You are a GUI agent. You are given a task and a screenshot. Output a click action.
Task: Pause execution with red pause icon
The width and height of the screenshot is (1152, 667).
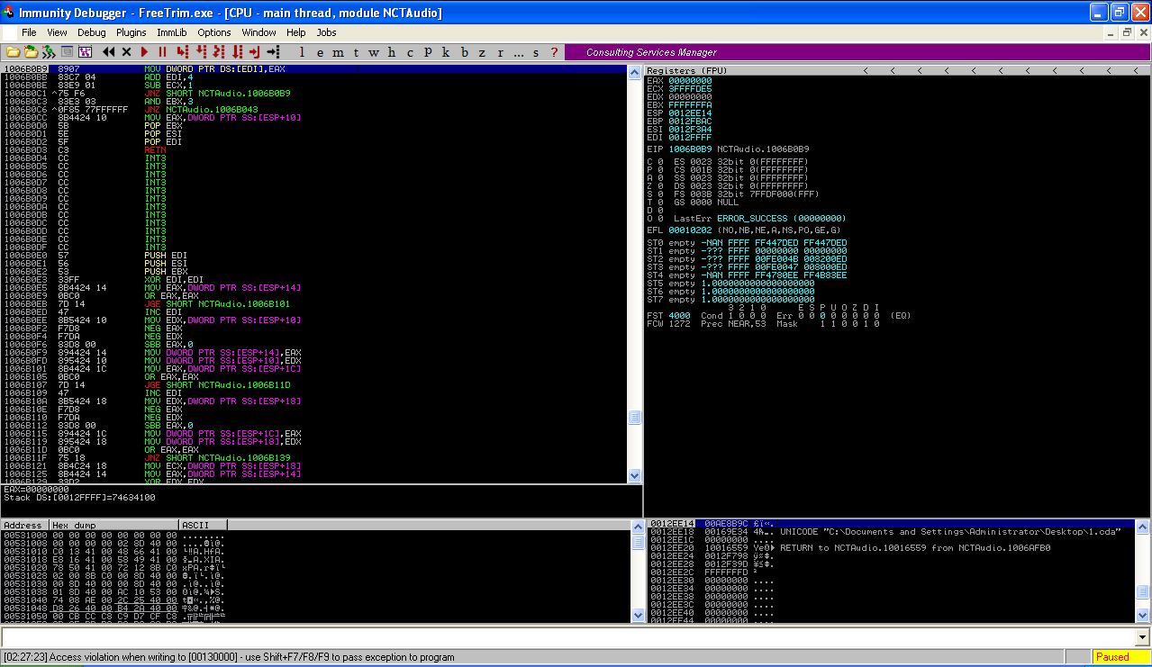163,52
